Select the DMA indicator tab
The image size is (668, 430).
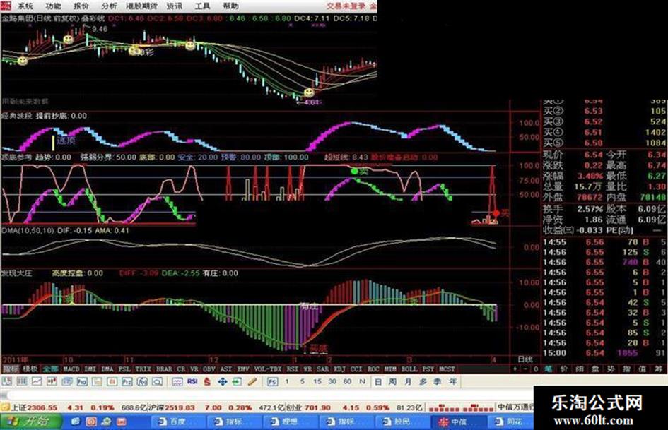point(107,369)
